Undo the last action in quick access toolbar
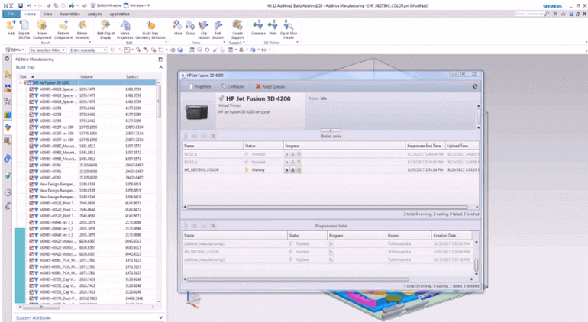588x322 pixels. point(29,5)
